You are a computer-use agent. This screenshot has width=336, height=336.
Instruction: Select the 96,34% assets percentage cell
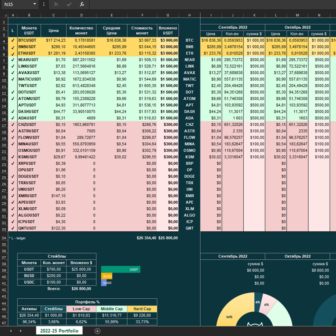click(x=29, y=322)
